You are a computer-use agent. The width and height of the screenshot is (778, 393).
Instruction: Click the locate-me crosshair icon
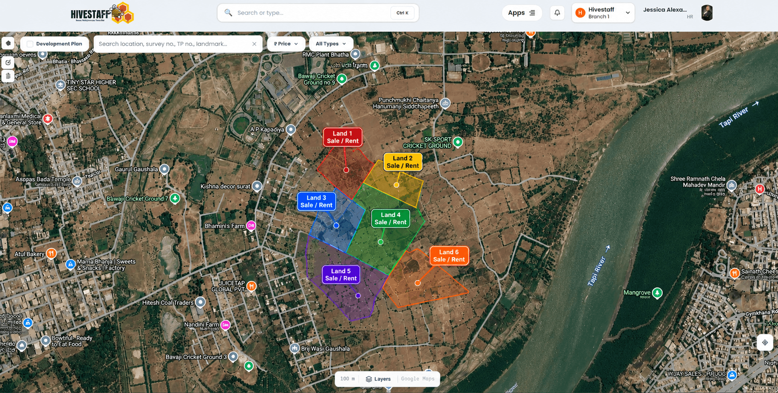pos(765,342)
